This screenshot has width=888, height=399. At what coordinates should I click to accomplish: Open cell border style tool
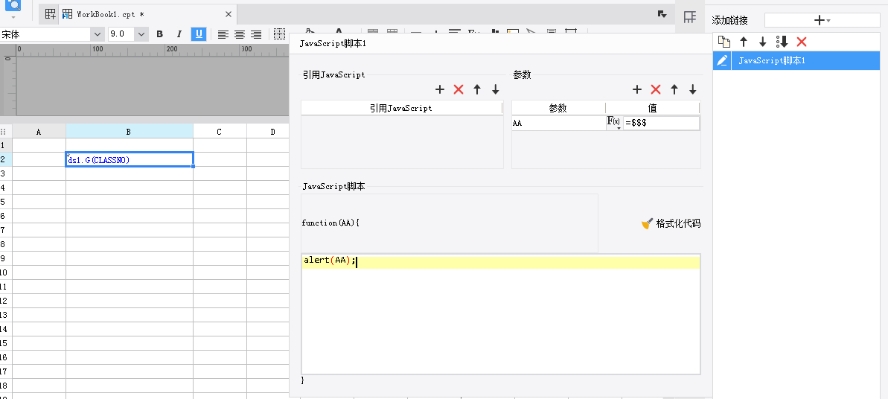point(279,34)
